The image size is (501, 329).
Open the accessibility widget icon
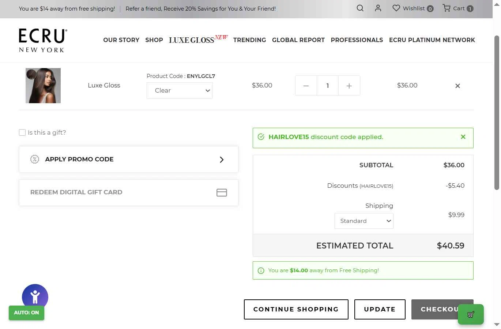point(35,297)
